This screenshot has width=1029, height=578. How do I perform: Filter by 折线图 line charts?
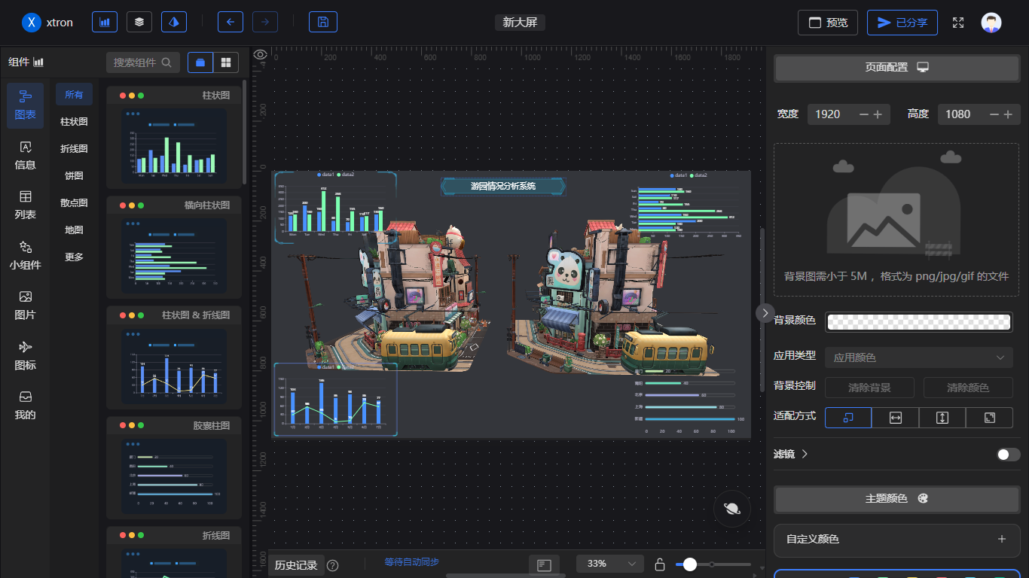[x=74, y=148]
